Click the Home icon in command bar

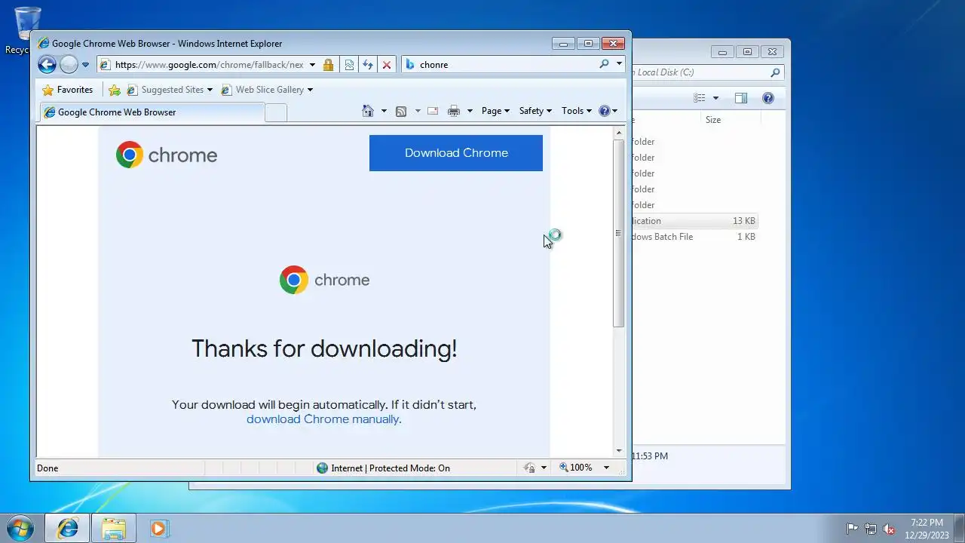pos(368,111)
